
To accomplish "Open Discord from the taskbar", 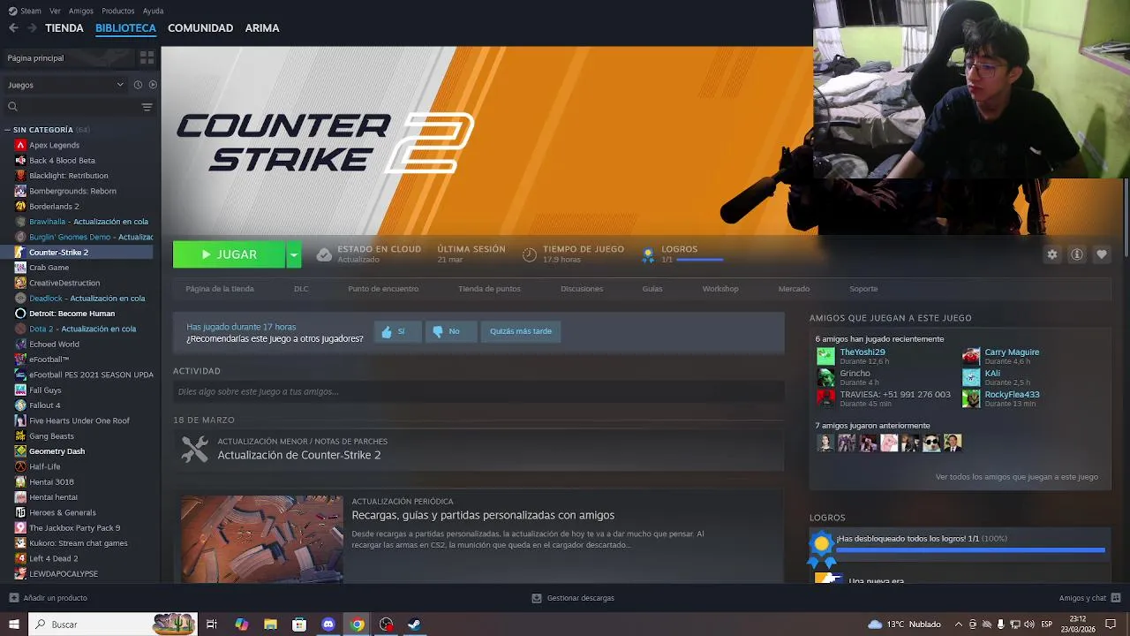I will 328,625.
